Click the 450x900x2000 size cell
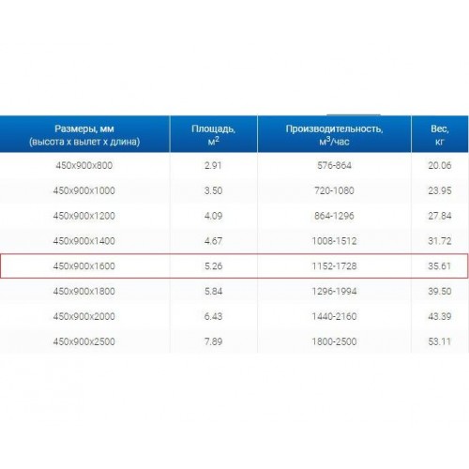This screenshot has width=469, height=469. pos(84,316)
